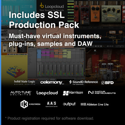Click the product registration required footnote
The height and width of the screenshot is (125, 125).
(50, 118)
